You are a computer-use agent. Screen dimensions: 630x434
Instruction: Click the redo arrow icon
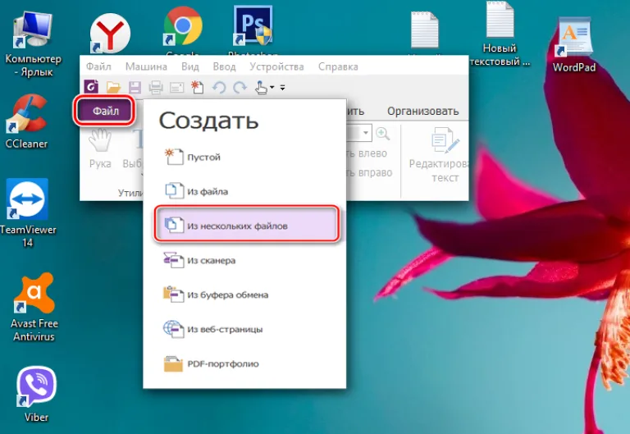coord(240,87)
